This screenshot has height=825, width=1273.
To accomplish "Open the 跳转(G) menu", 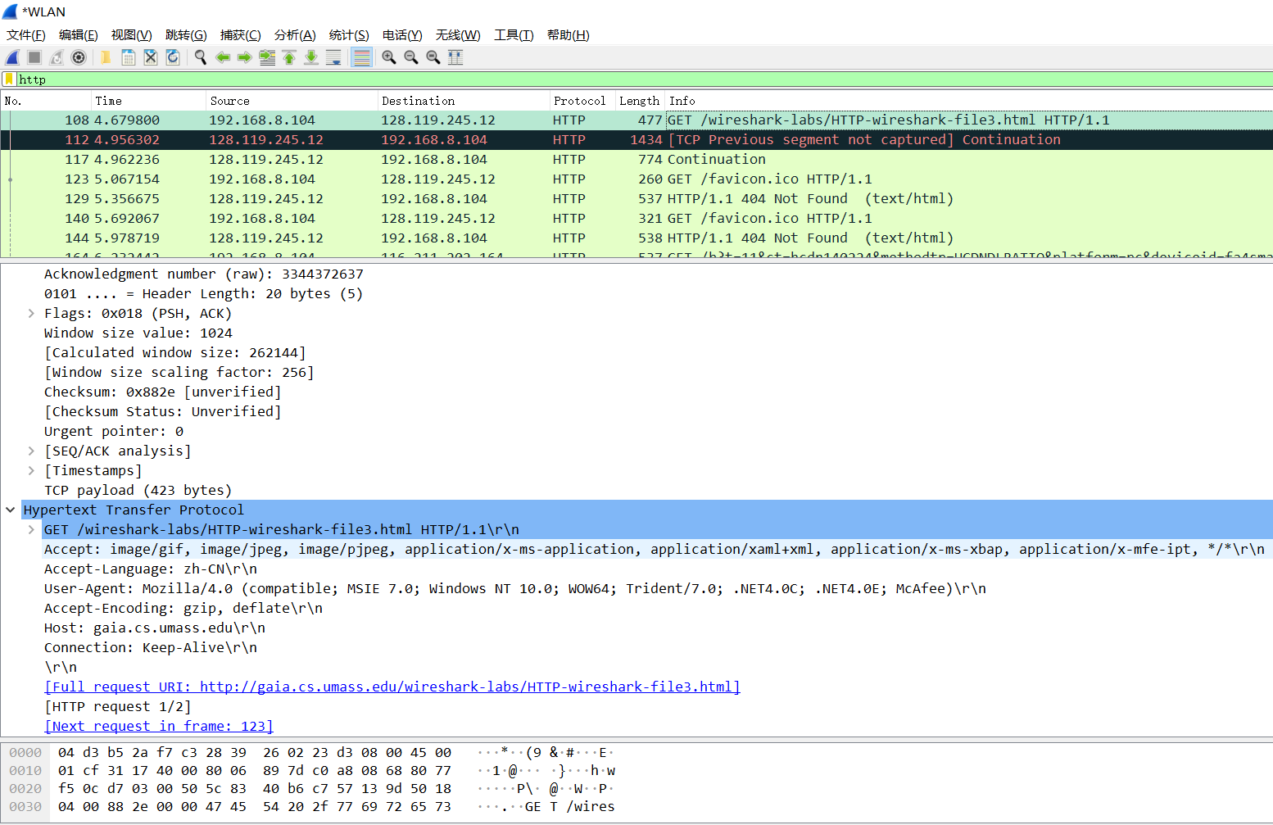I will [186, 35].
